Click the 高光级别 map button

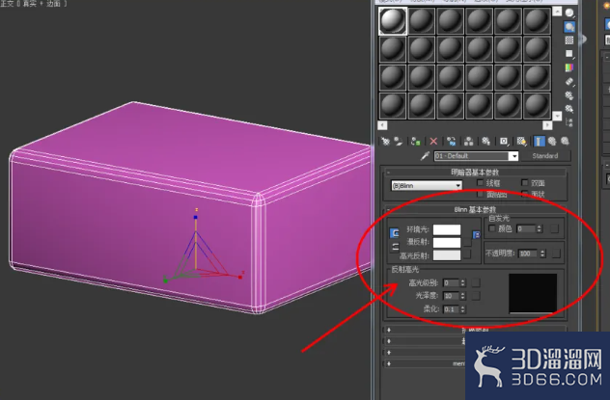pos(476,283)
